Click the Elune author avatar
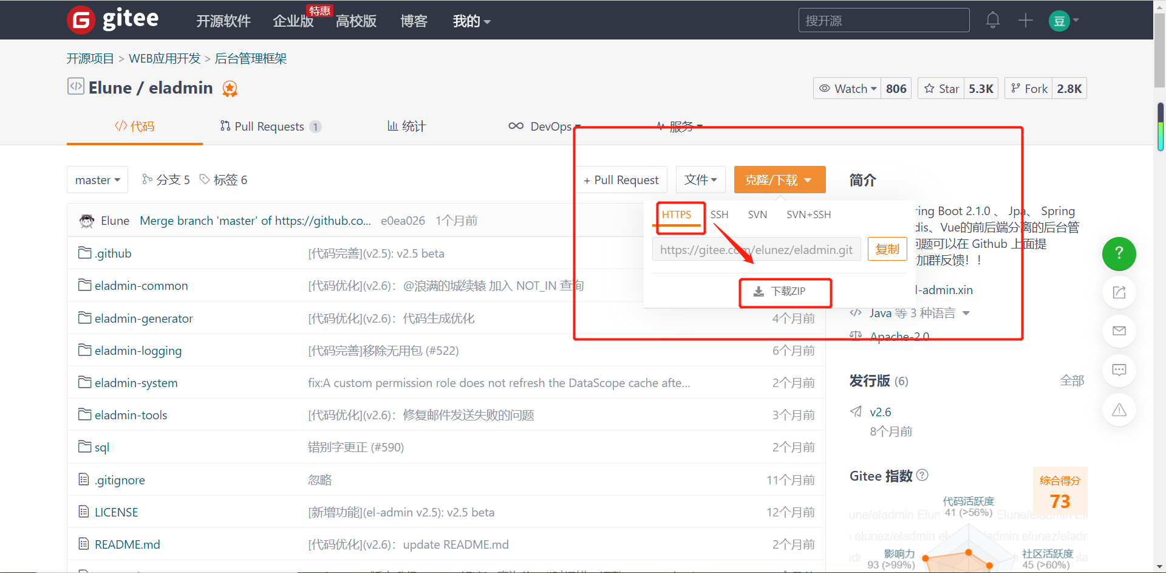1166x573 pixels. [87, 221]
